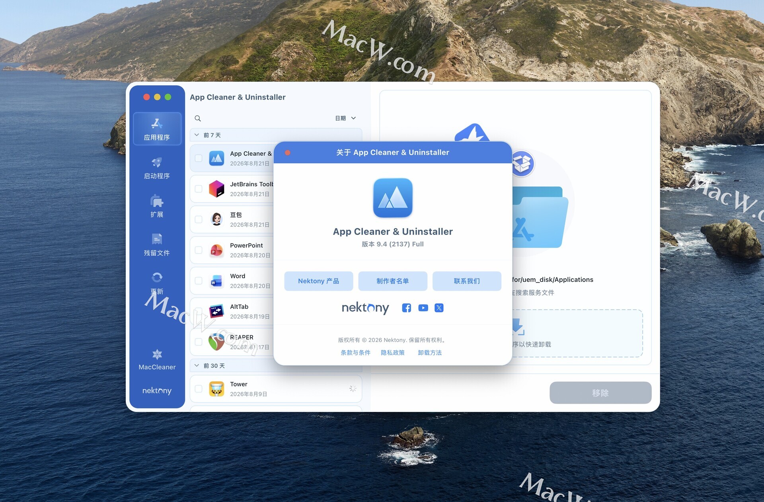Click the PowerPoint app icon
The width and height of the screenshot is (764, 502).
click(216, 250)
